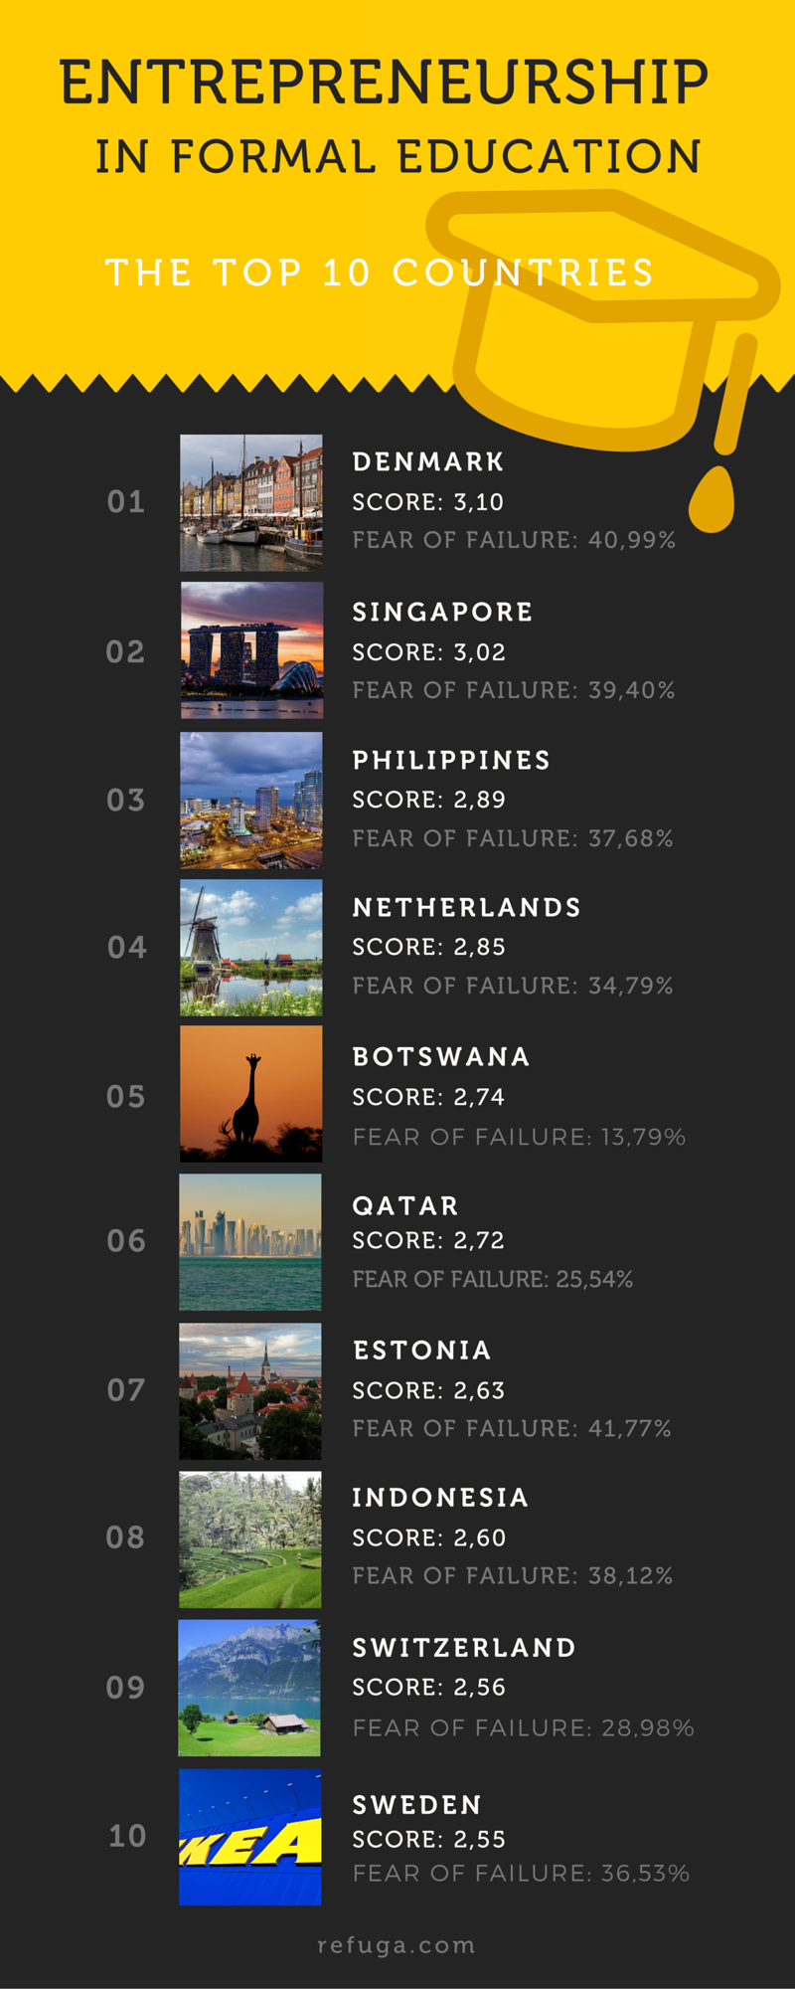Select the Netherlands windmill thumbnail
The width and height of the screenshot is (795, 1989).
pos(251,948)
